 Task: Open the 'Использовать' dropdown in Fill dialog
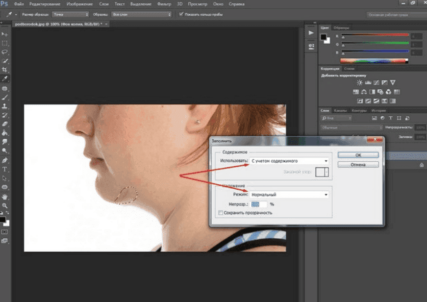289,161
